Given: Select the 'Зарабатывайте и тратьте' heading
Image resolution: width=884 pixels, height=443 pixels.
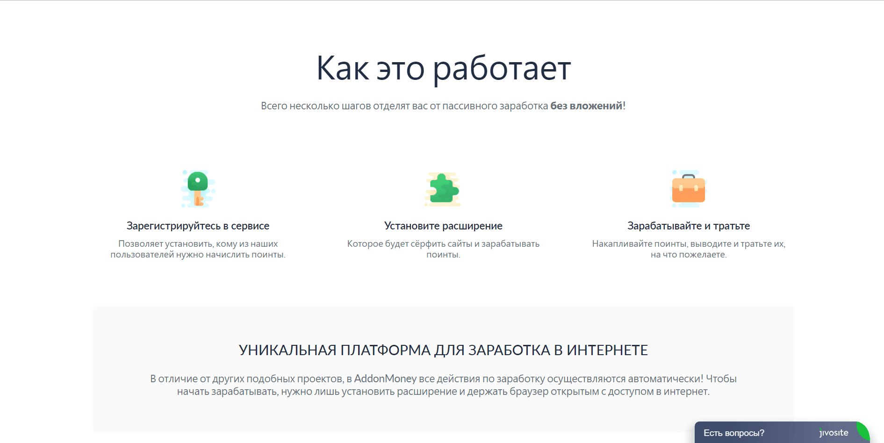Looking at the screenshot, I should point(688,226).
